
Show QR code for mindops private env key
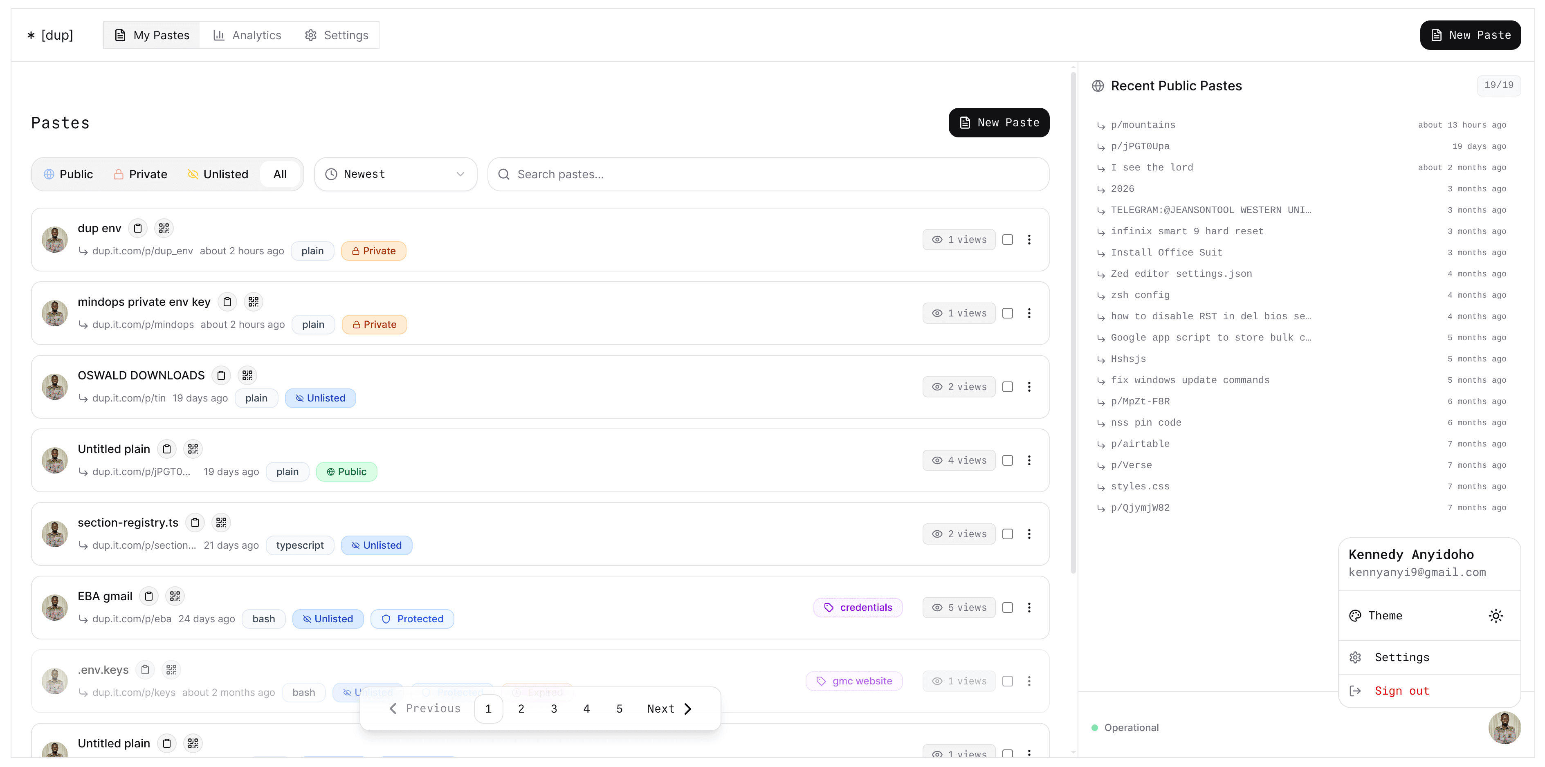pos(253,302)
